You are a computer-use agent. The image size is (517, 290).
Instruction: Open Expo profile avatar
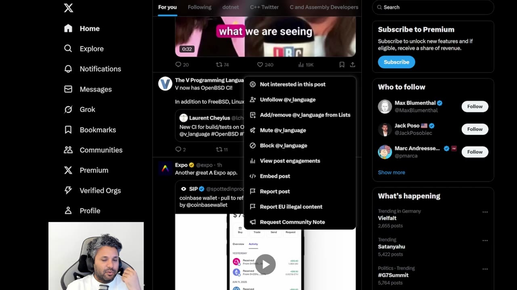coord(165,169)
